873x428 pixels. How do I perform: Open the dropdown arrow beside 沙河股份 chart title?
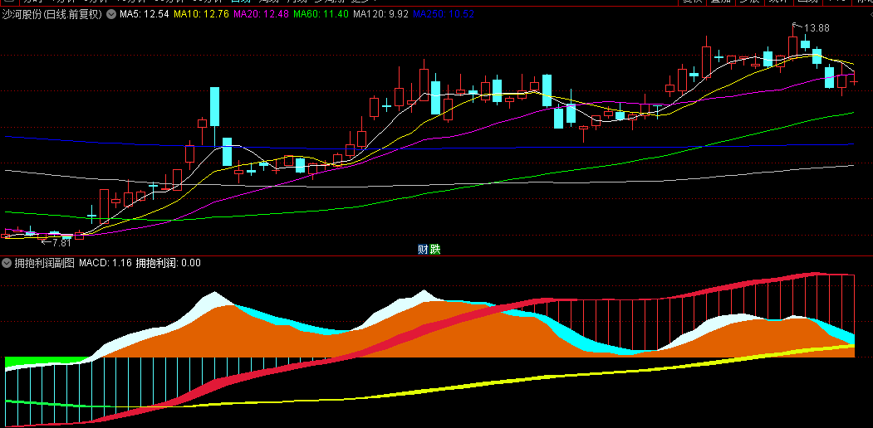pyautogui.click(x=110, y=14)
